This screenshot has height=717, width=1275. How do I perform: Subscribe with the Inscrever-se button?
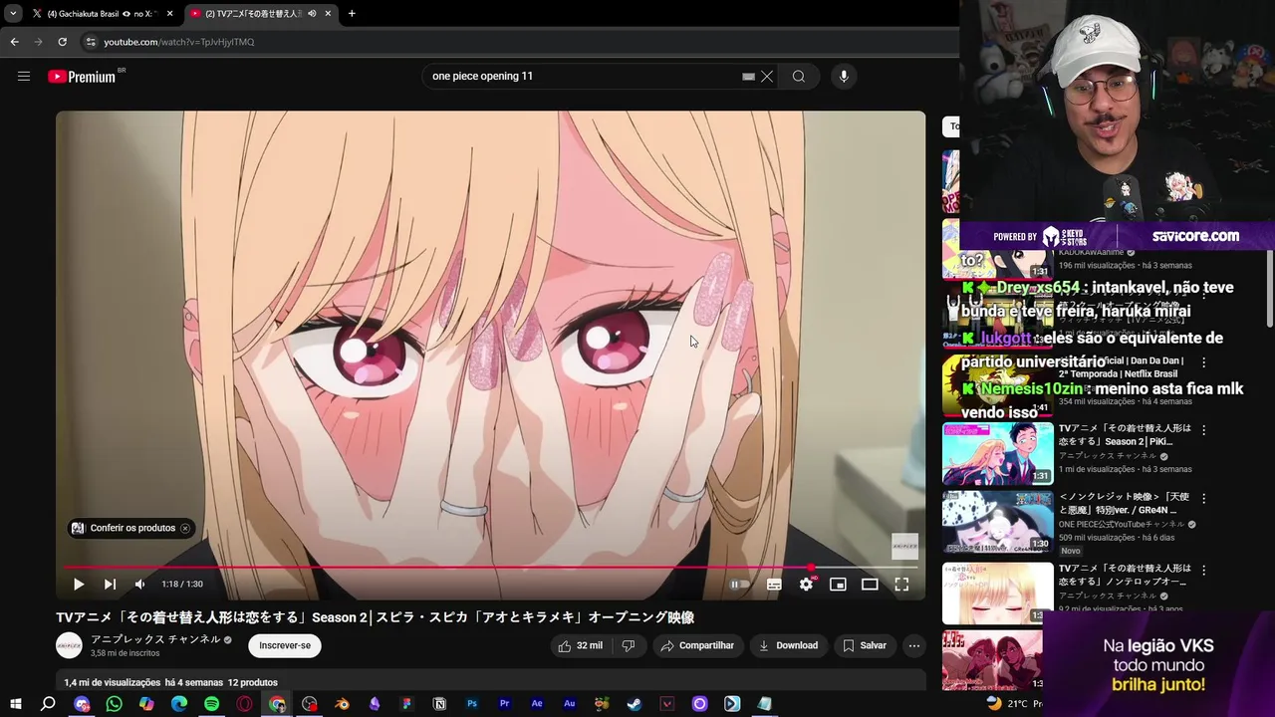(x=285, y=645)
